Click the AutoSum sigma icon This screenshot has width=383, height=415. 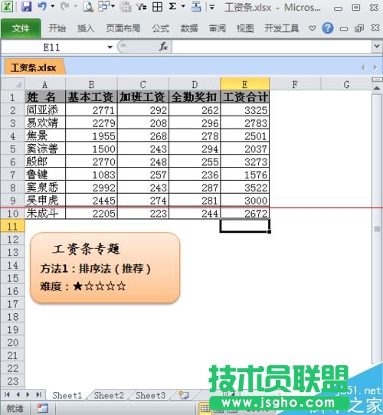(172, 6)
